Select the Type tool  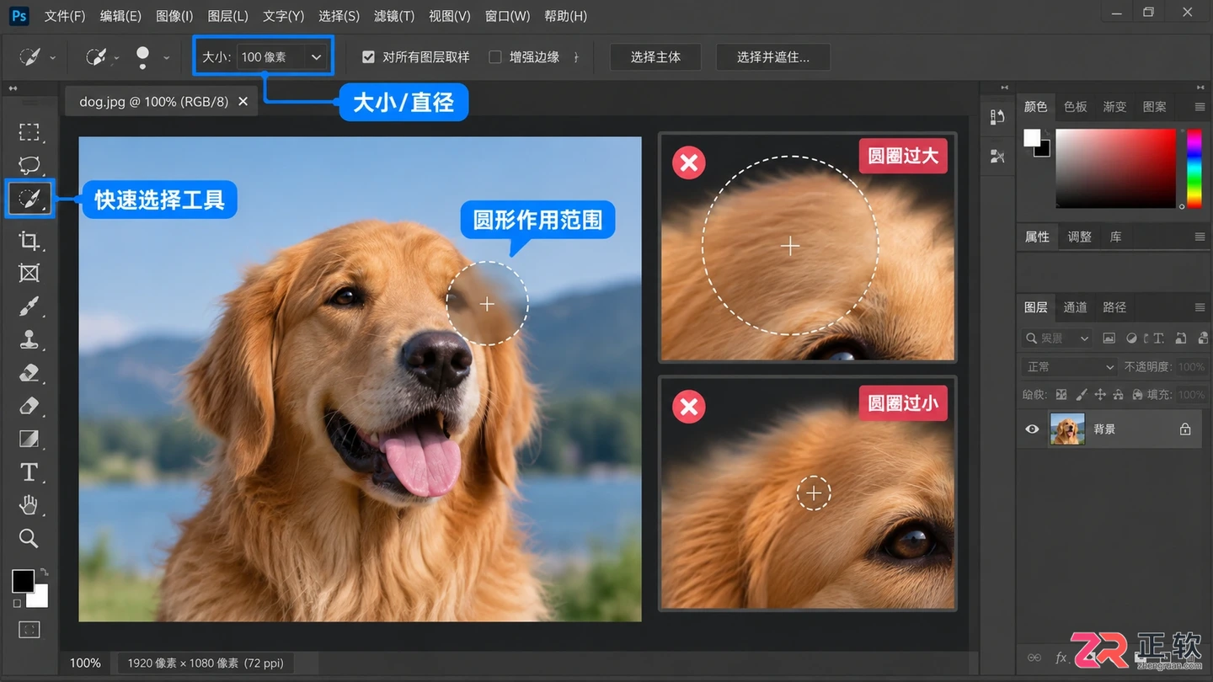pyautogui.click(x=29, y=472)
